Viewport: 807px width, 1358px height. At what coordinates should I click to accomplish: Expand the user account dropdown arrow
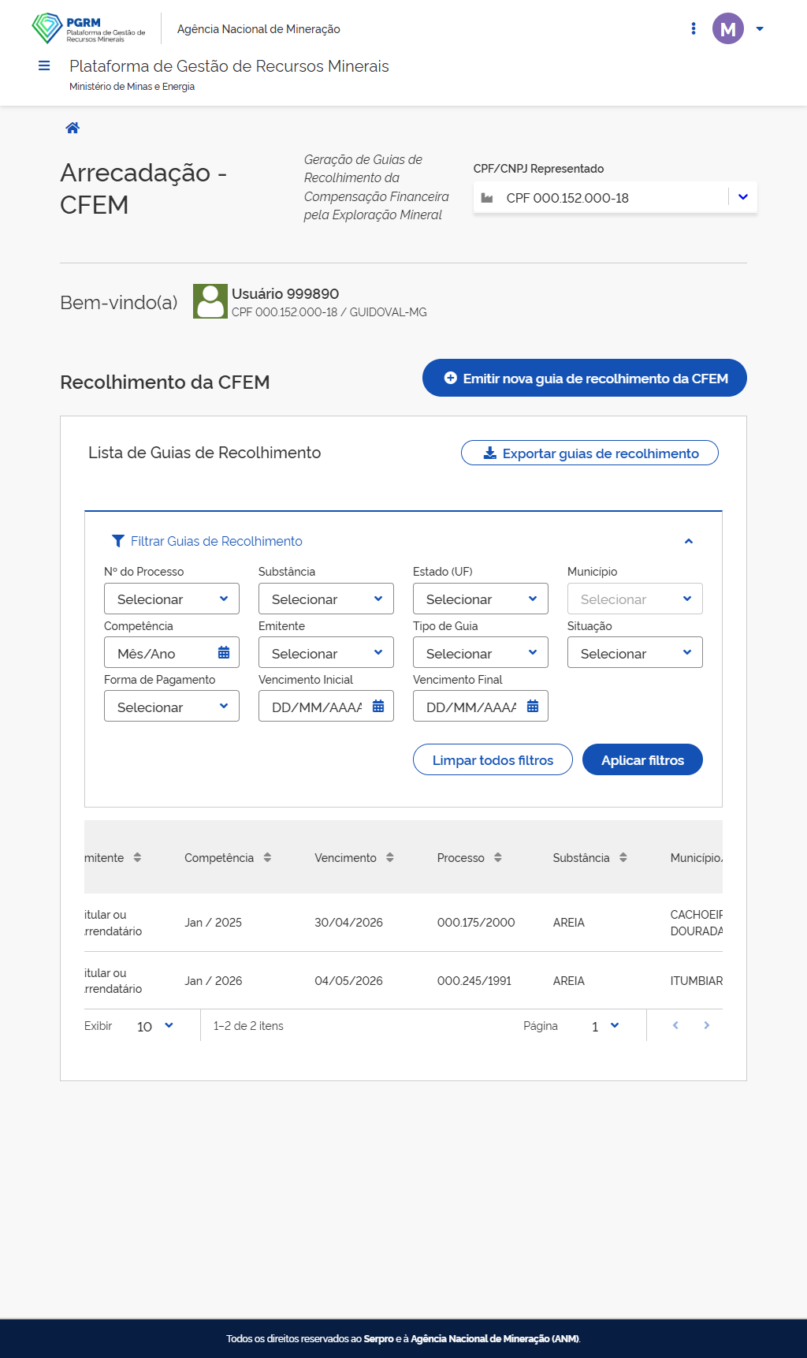760,28
